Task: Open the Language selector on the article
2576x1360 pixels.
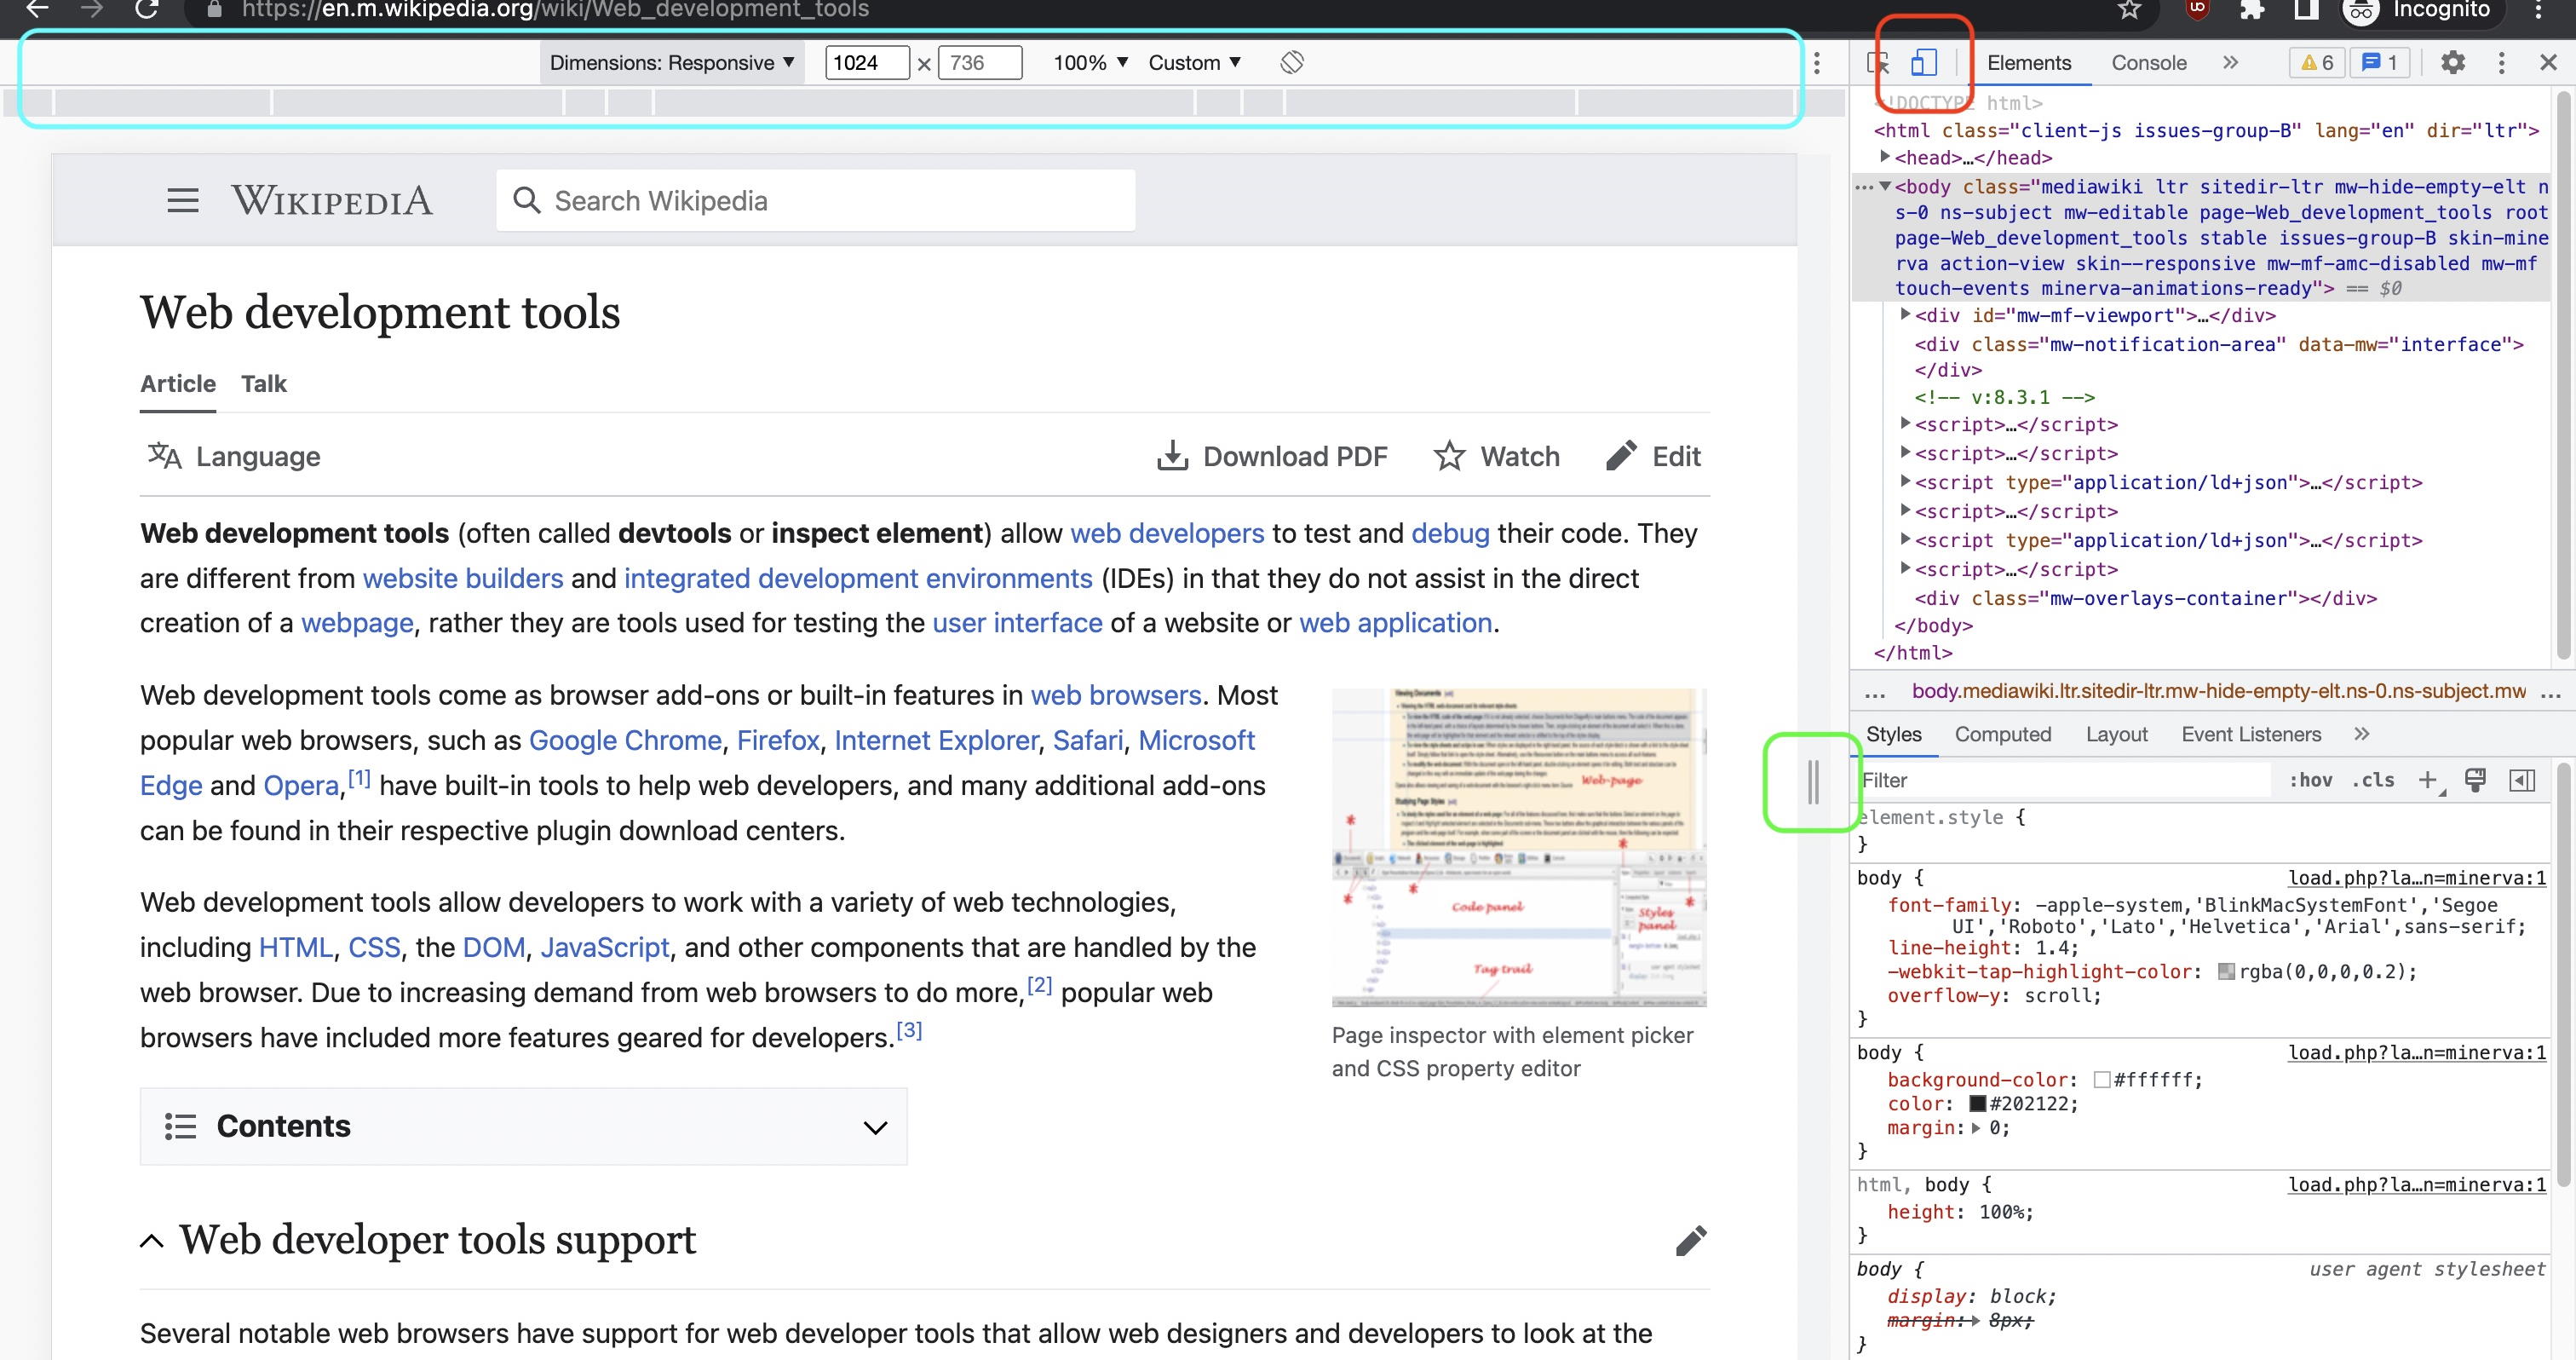Action: [234, 456]
